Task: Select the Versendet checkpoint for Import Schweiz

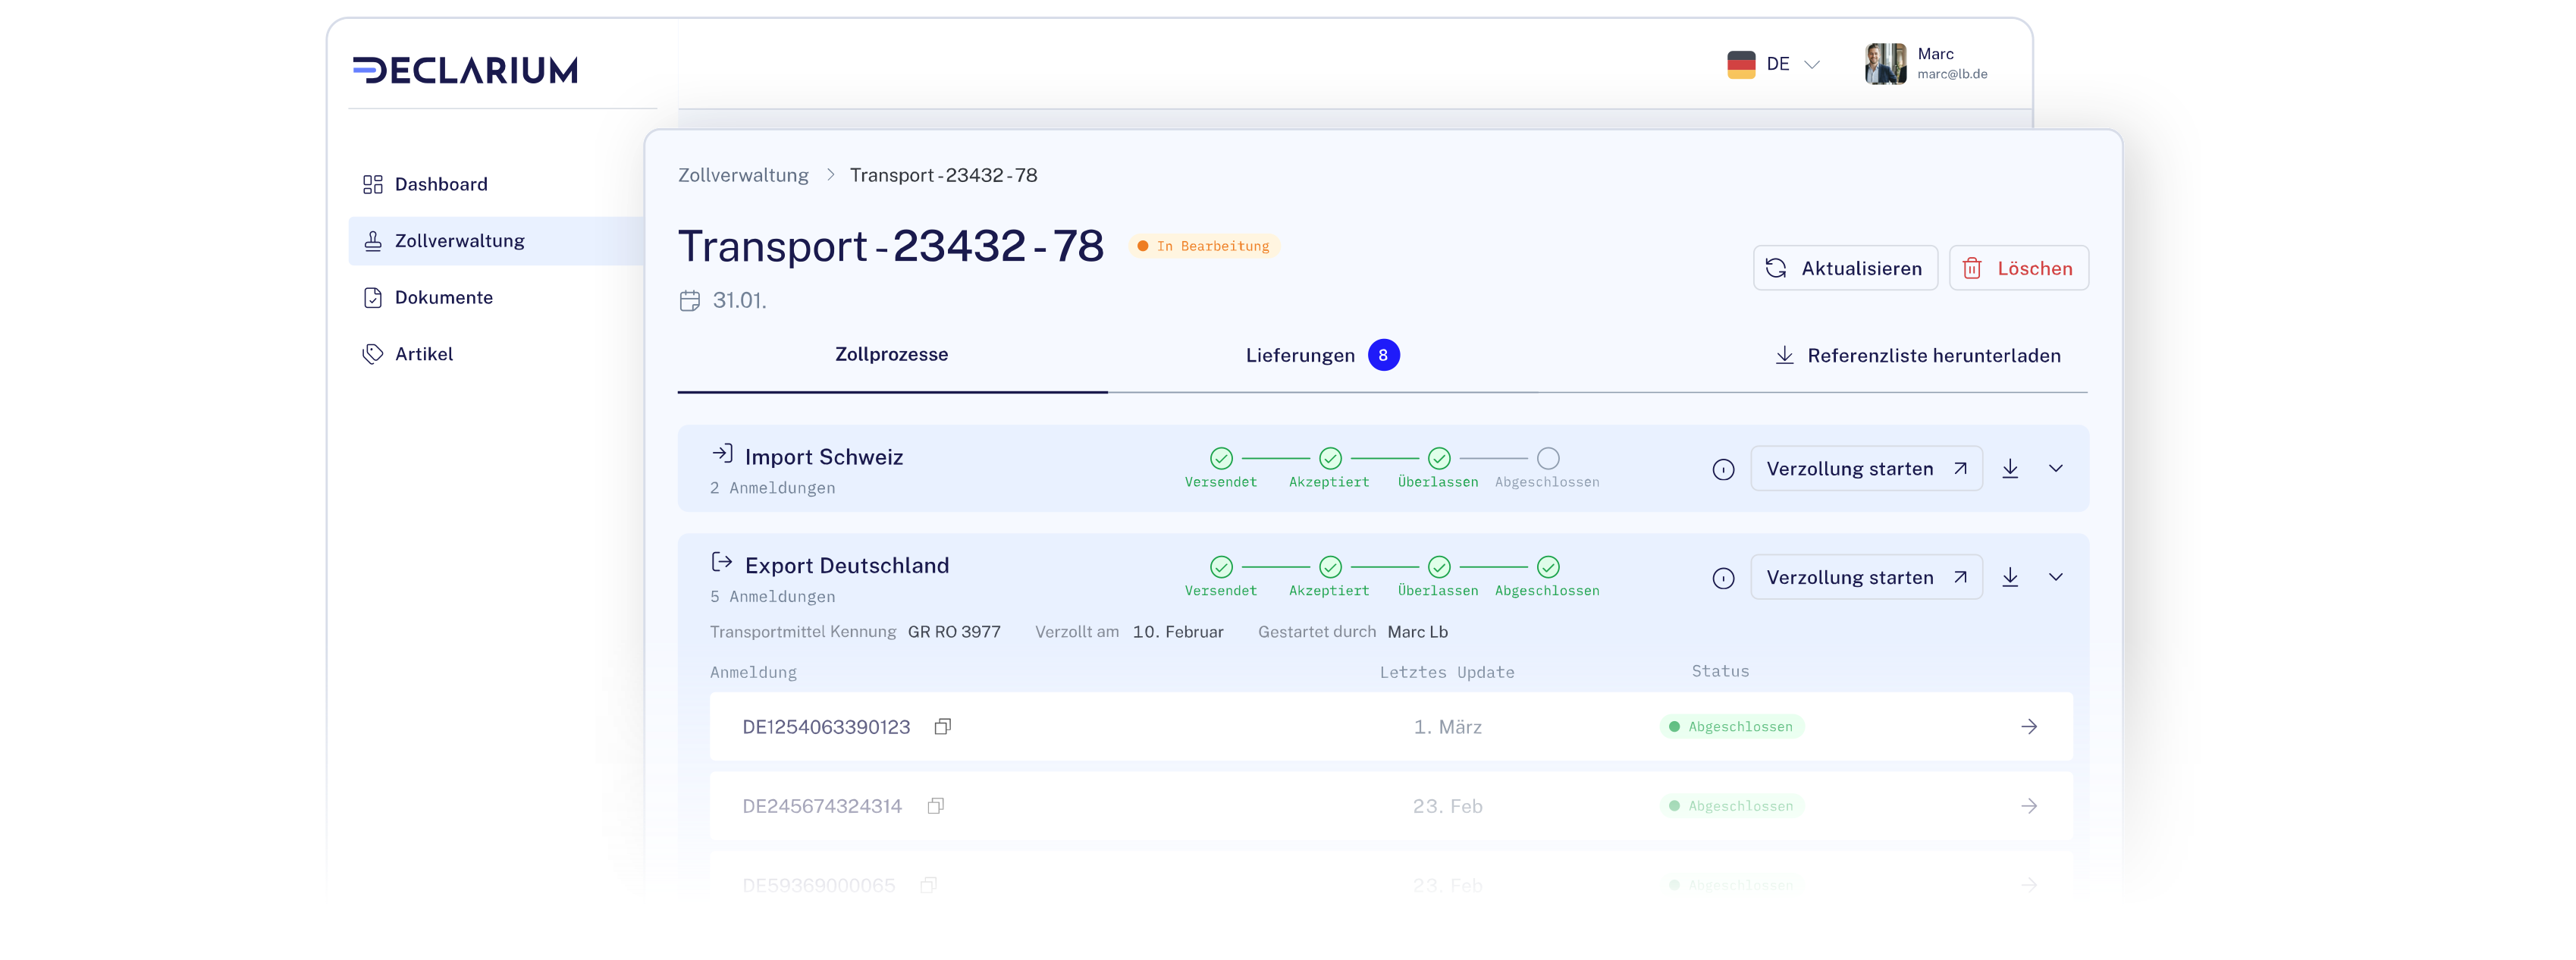Action: pos(1220,459)
